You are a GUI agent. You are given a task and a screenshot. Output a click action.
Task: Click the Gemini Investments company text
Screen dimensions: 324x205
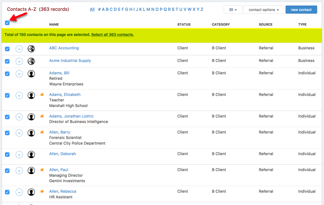67,181
